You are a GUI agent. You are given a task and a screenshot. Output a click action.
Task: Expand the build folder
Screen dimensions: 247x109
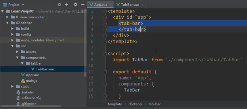(x=12, y=29)
